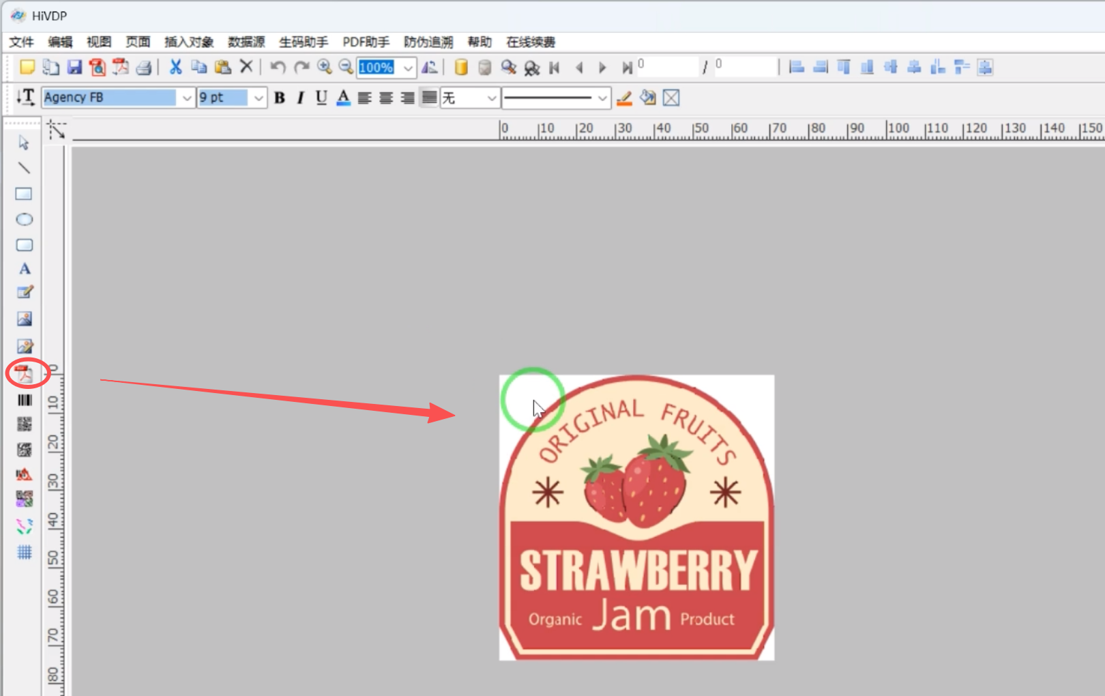Screen dimensions: 1105x696
Task: Select the rounded rectangle tool
Action: click(x=24, y=245)
